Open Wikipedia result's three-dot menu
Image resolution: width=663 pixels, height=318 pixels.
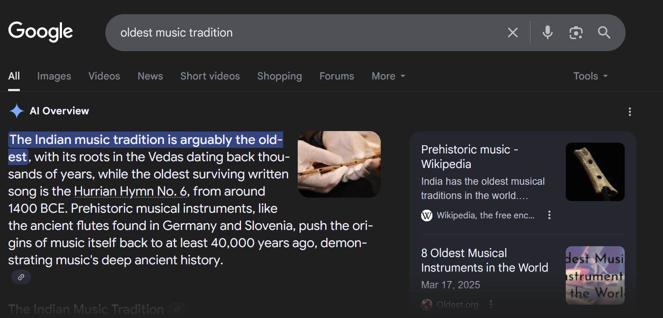549,215
